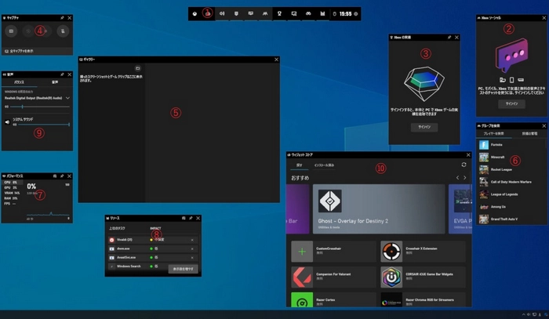This screenshot has height=319, width=549.
Task: Pin the Xbox Achievements widget
Action: point(449,37)
